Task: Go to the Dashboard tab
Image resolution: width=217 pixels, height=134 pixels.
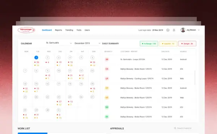Action: [x=47, y=30]
